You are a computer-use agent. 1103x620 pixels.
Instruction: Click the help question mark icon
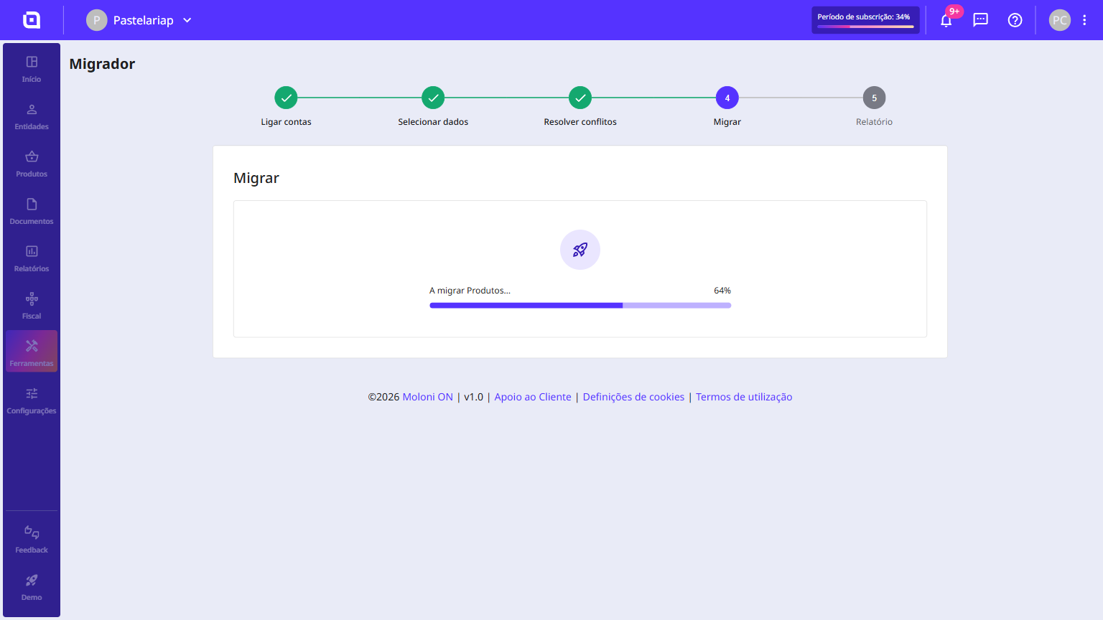[1015, 20]
